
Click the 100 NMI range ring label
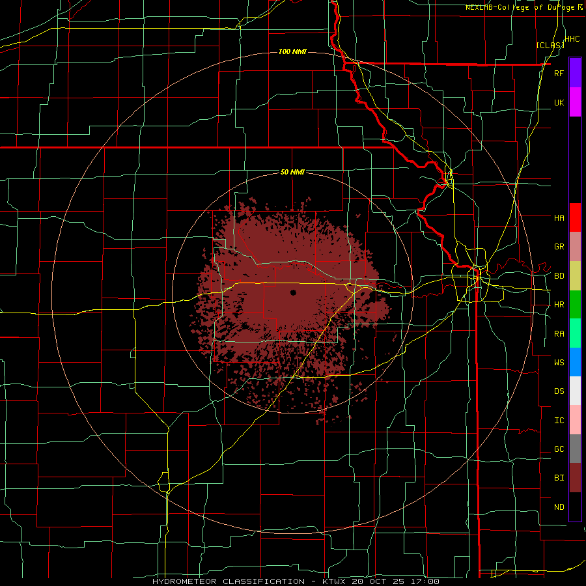292,51
